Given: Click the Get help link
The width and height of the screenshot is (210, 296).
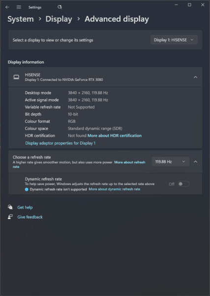Looking at the screenshot, I should tap(25, 207).
